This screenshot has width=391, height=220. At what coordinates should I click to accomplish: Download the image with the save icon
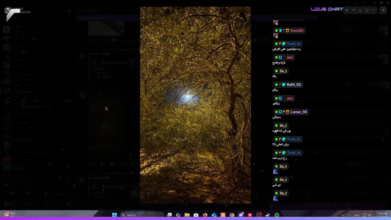(360, 10)
